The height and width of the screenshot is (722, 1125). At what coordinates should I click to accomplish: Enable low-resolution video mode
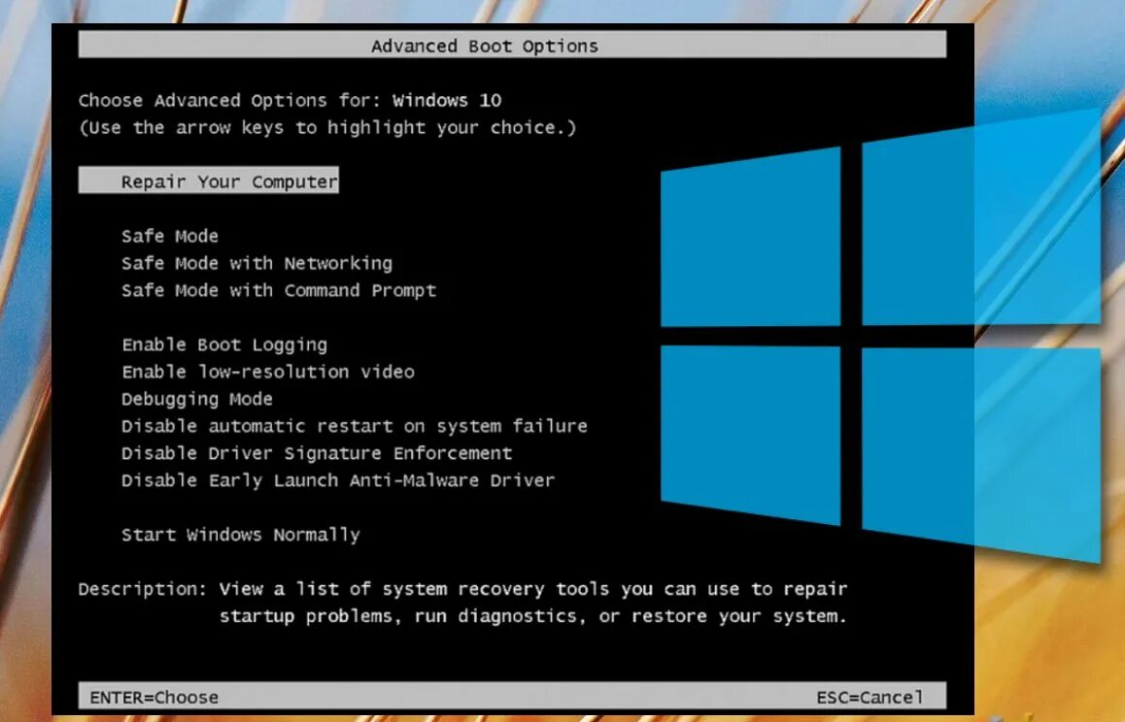click(x=267, y=372)
